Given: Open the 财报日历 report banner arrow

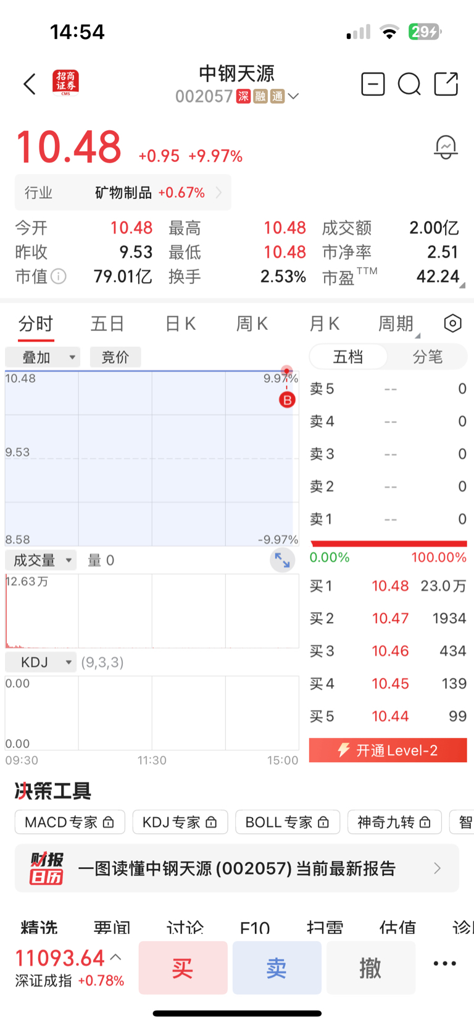Looking at the screenshot, I should pos(438,868).
